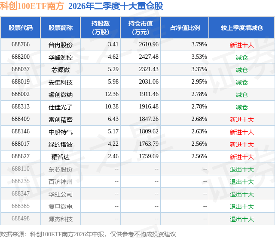Select the 持仓市值(万元) column header
Viewport: 275px width, 238px height.
pos(141,27)
